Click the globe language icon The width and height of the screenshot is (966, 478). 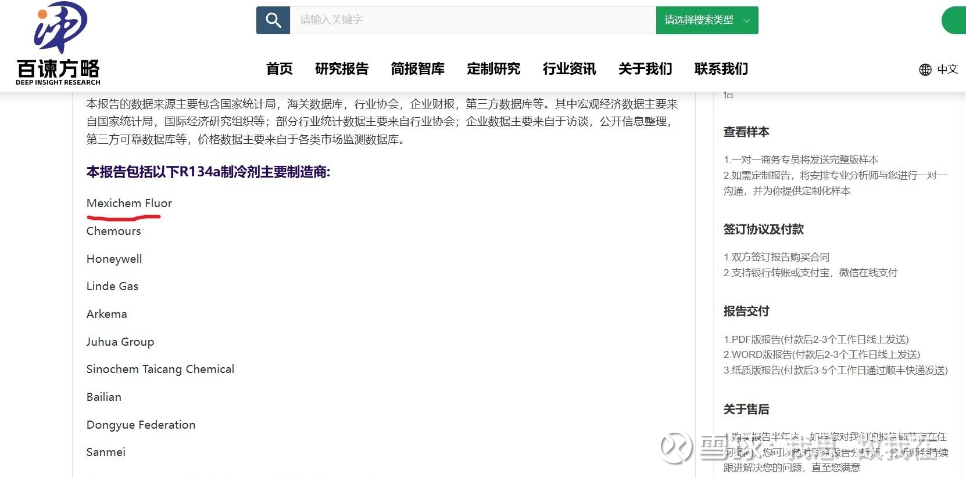925,70
